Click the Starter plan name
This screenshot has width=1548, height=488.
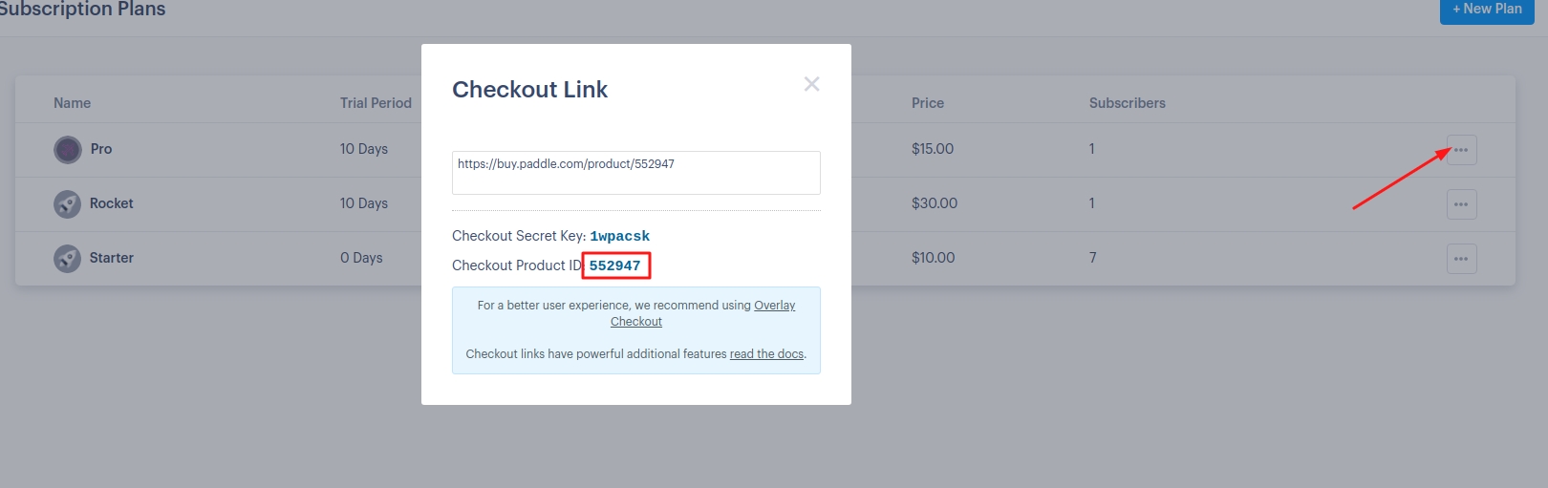click(x=112, y=258)
